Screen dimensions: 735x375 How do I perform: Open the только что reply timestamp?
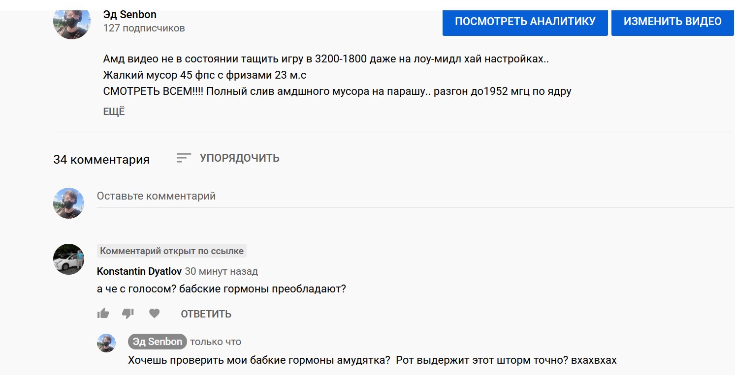coord(216,342)
